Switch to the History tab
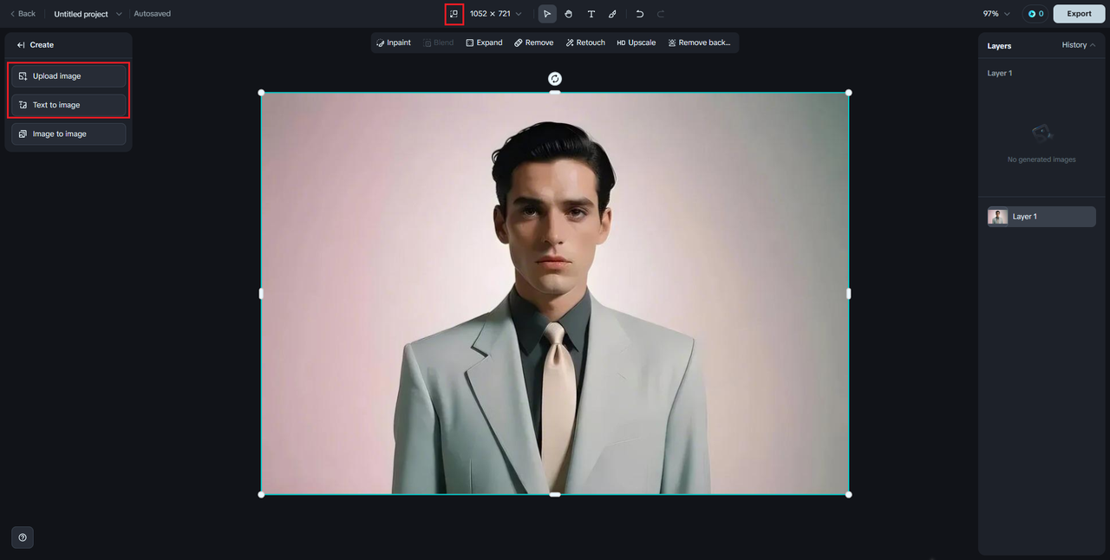 (x=1078, y=45)
